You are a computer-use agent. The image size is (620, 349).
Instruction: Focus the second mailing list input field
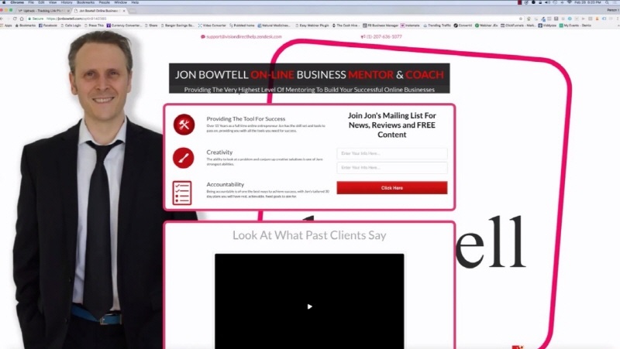point(392,167)
